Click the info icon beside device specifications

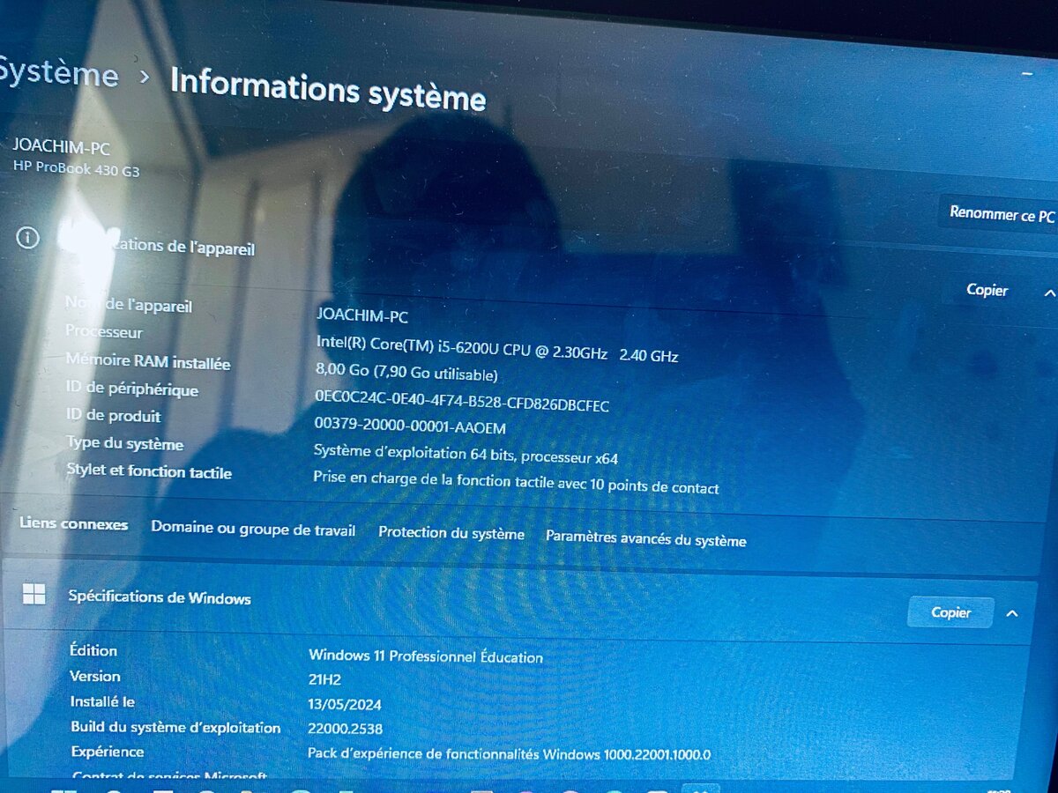point(28,239)
